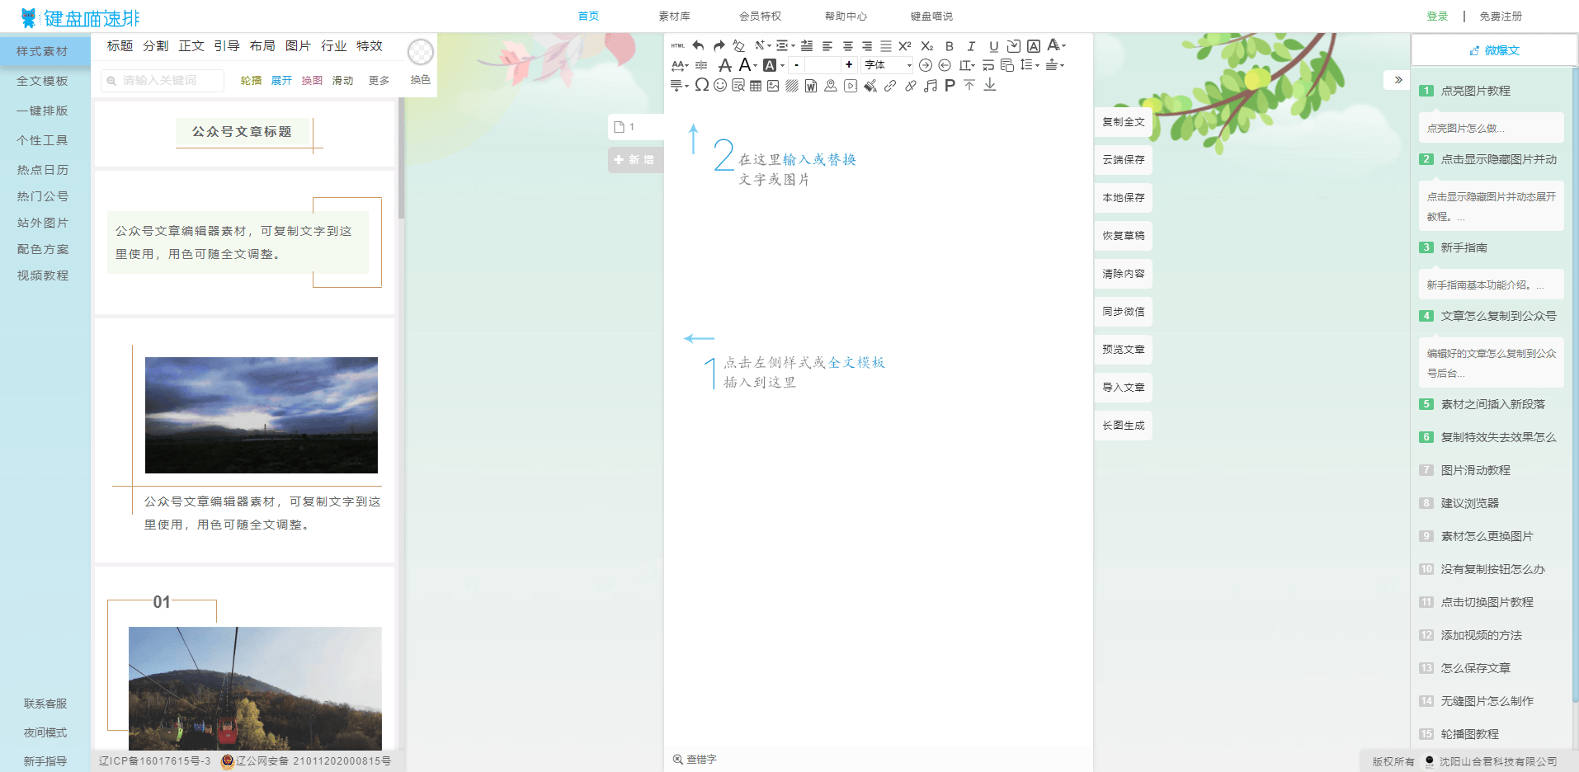Insert the special character Ω
Screen dimensions: 1579x772
pyautogui.click(x=703, y=85)
